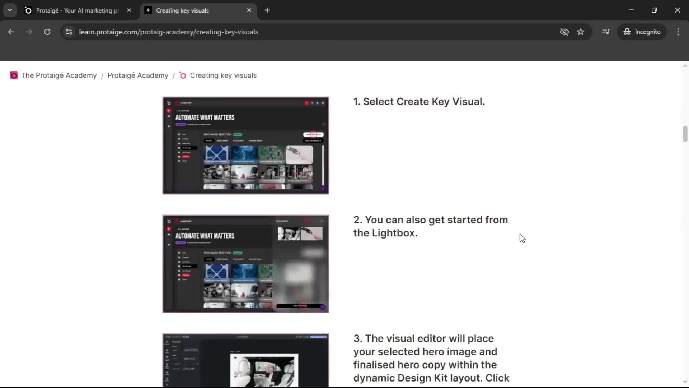689x388 pixels.
Task: Close the Protaigé marketing tab
Action: click(129, 10)
